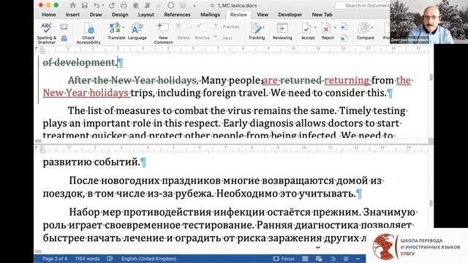Expand the Reject dropdown arrow
The image size is (468, 263).
tap(335, 28)
